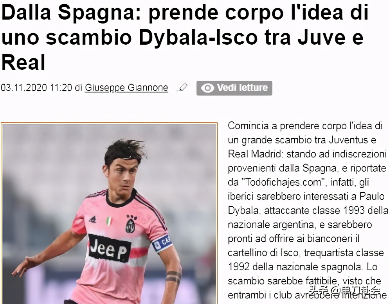389x304 pixels.
Task: Open the Dybala photo thumbnail
Action: point(109,213)
